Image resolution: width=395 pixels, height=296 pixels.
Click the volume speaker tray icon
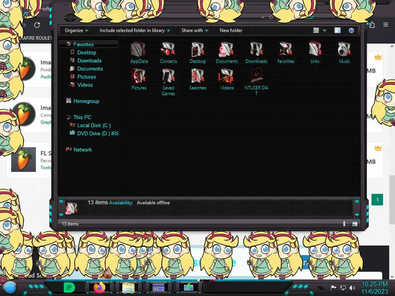tap(352, 288)
